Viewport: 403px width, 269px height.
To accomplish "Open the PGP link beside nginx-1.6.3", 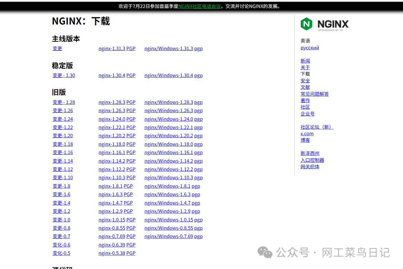I will tap(128, 194).
